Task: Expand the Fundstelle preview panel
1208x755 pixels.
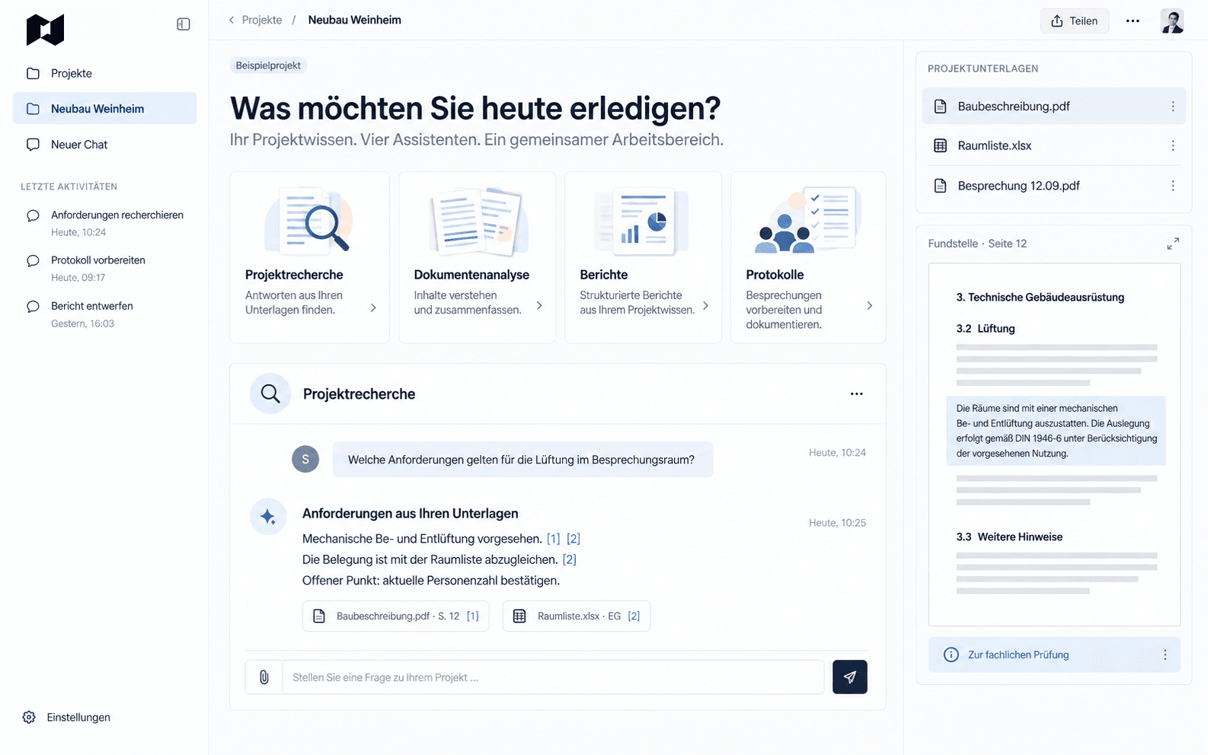Action: 1173,244
